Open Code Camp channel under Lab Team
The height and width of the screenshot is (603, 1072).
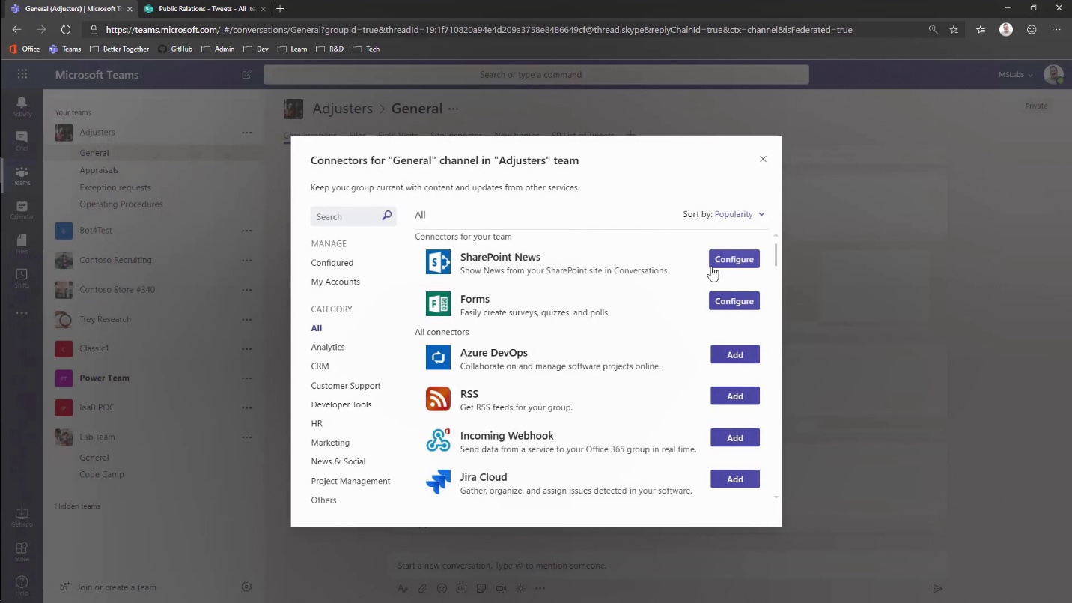(x=102, y=474)
